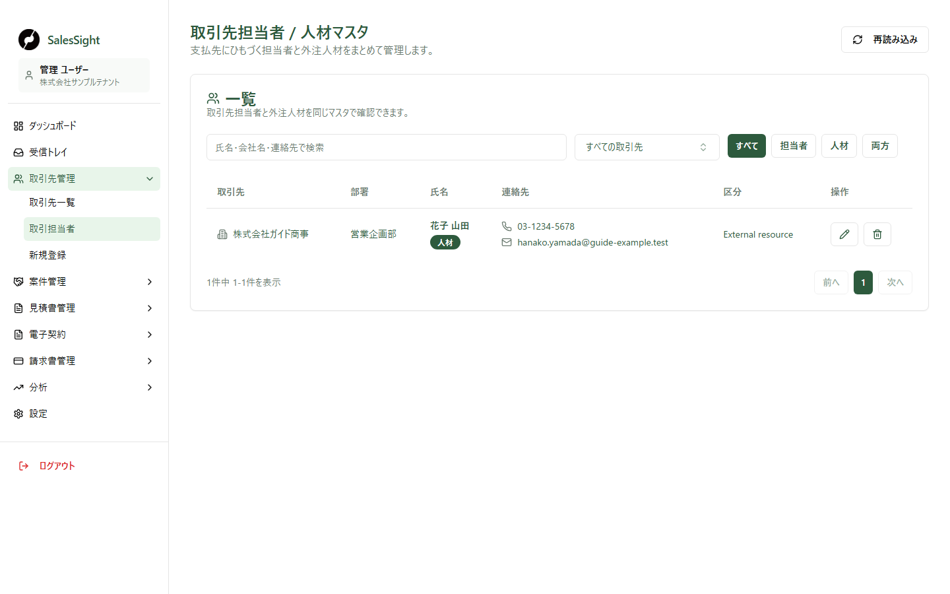Filter the list by 両方
Viewport: 950px width, 594px height.
(x=880, y=146)
